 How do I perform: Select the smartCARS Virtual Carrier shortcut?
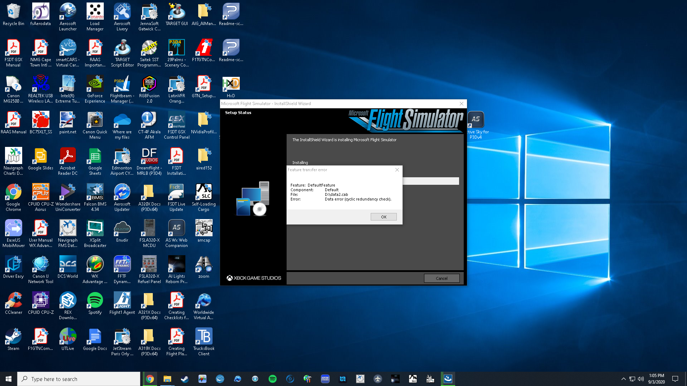coord(68,53)
